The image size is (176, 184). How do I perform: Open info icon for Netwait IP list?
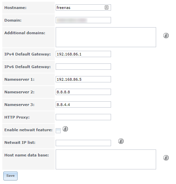point(121,141)
